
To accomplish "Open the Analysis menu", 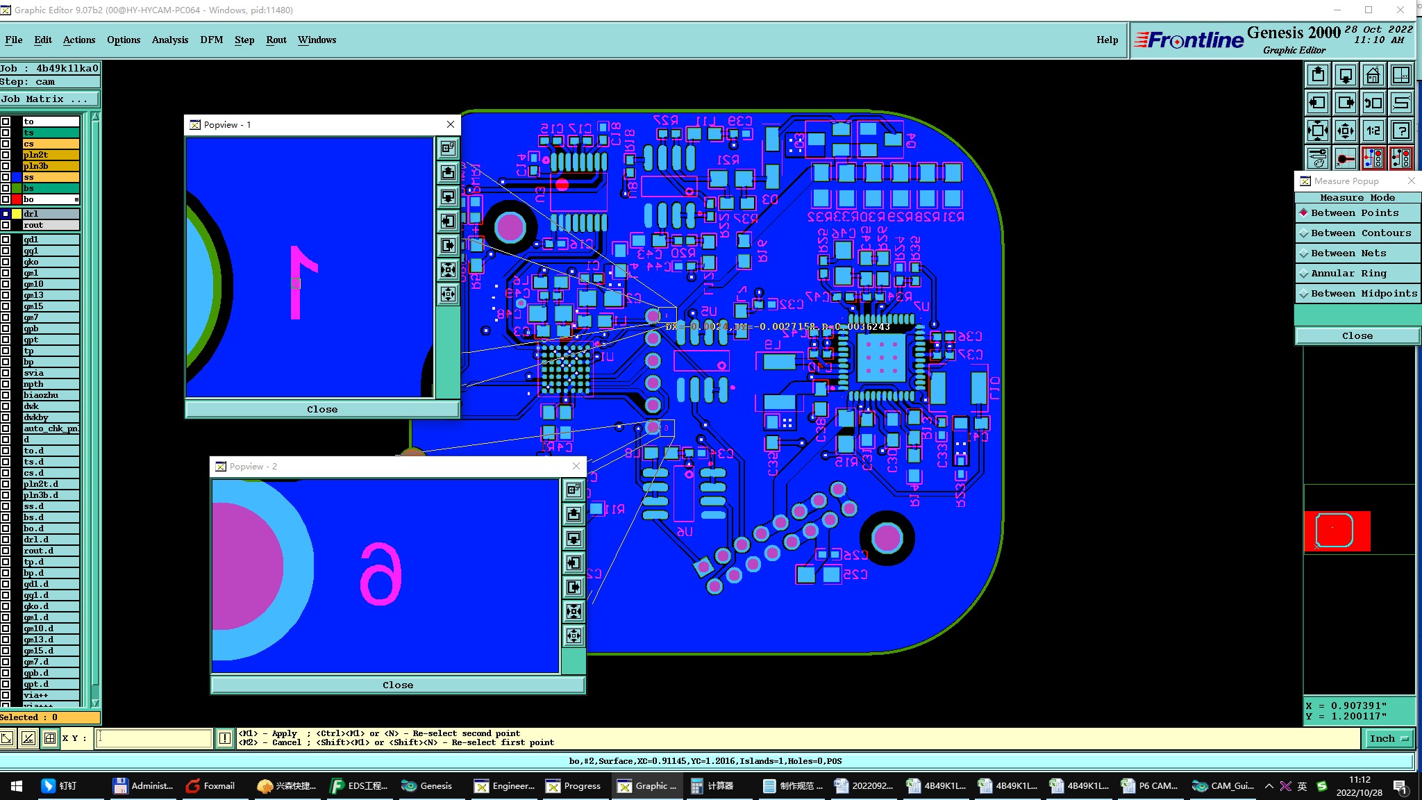I will [x=170, y=40].
